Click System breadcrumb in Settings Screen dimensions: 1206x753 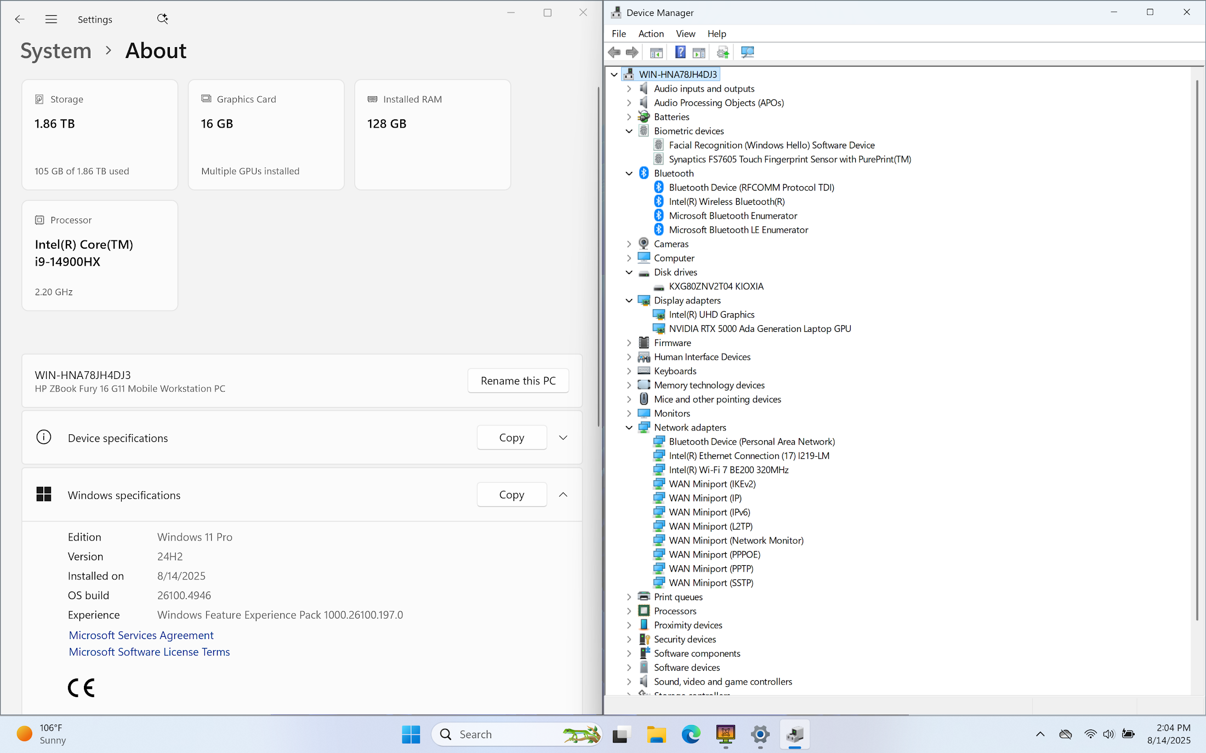pyautogui.click(x=56, y=51)
